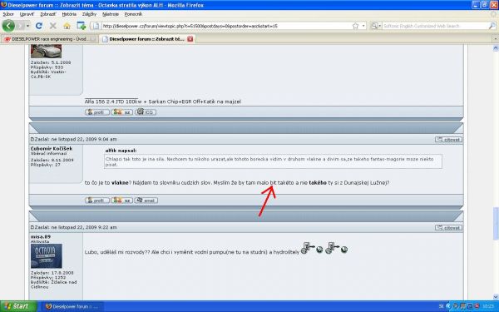Open the search engine selector dropdown

point(376,26)
